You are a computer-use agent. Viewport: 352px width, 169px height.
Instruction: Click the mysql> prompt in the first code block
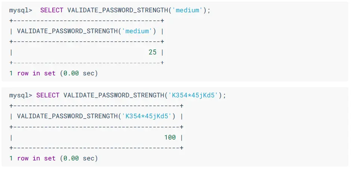[x=21, y=10]
